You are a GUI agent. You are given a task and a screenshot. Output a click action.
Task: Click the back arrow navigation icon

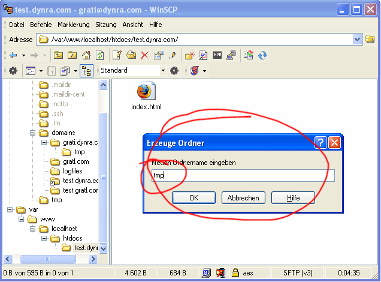point(13,55)
